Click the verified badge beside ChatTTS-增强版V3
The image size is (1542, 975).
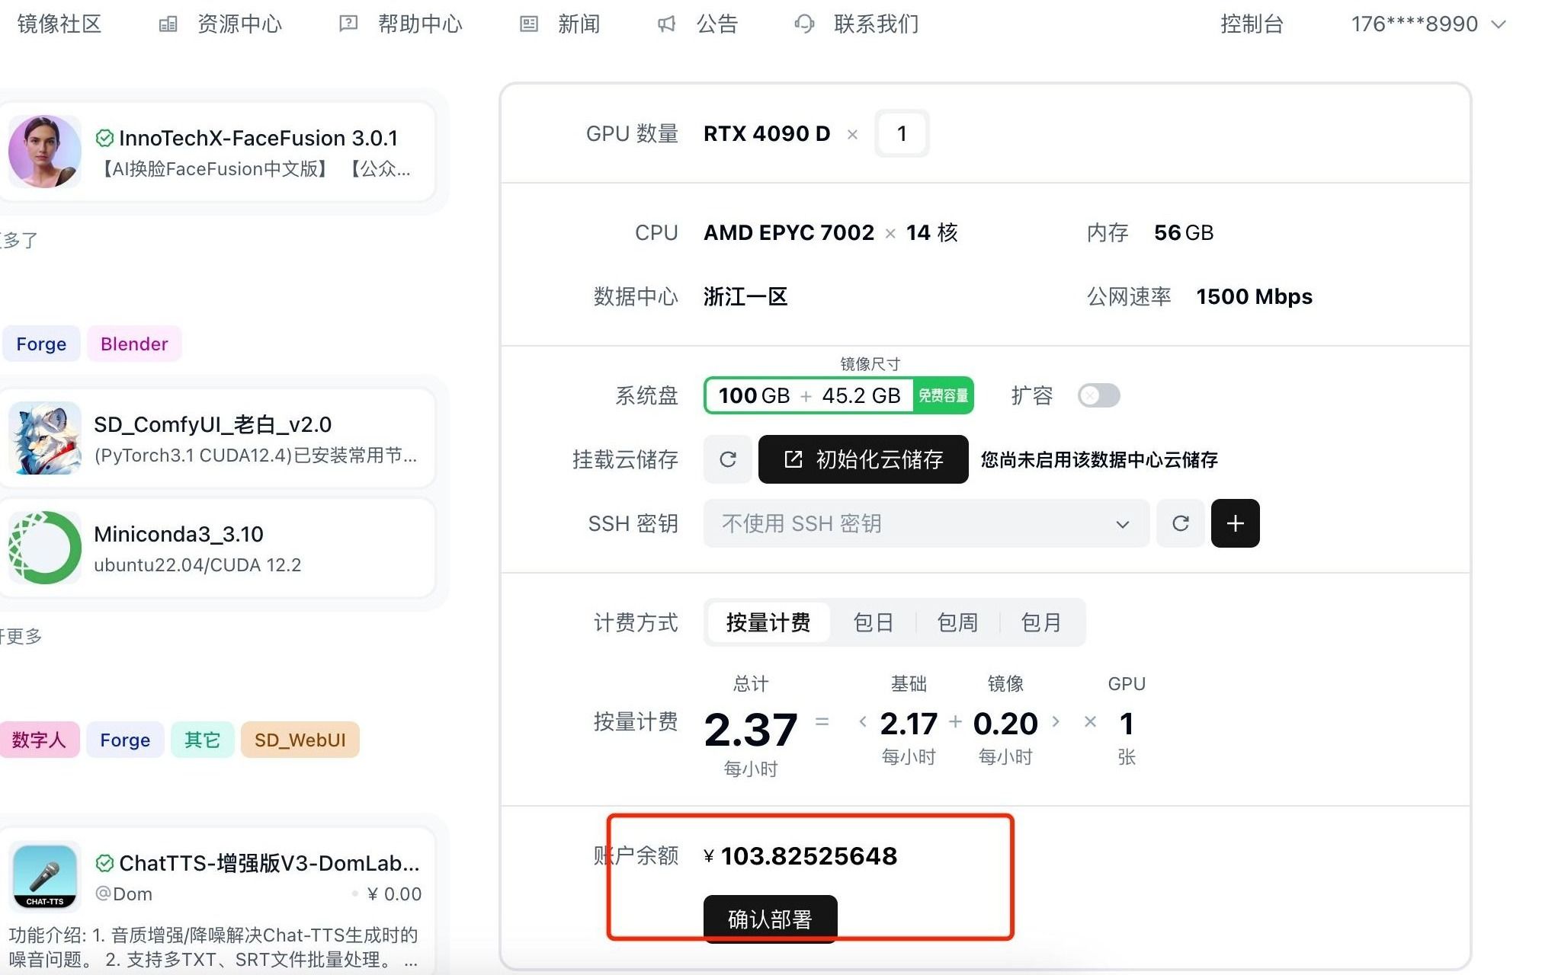(104, 863)
